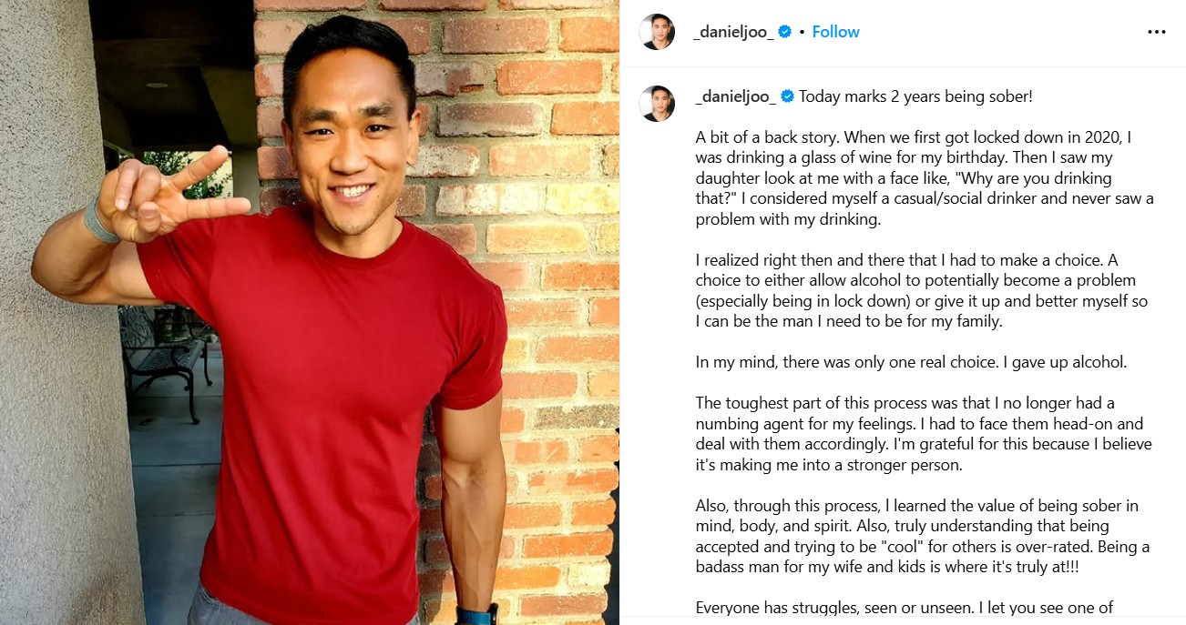Click the 'Everyone has struggles' line
Screen dimensions: 1186x625
pos(905,609)
